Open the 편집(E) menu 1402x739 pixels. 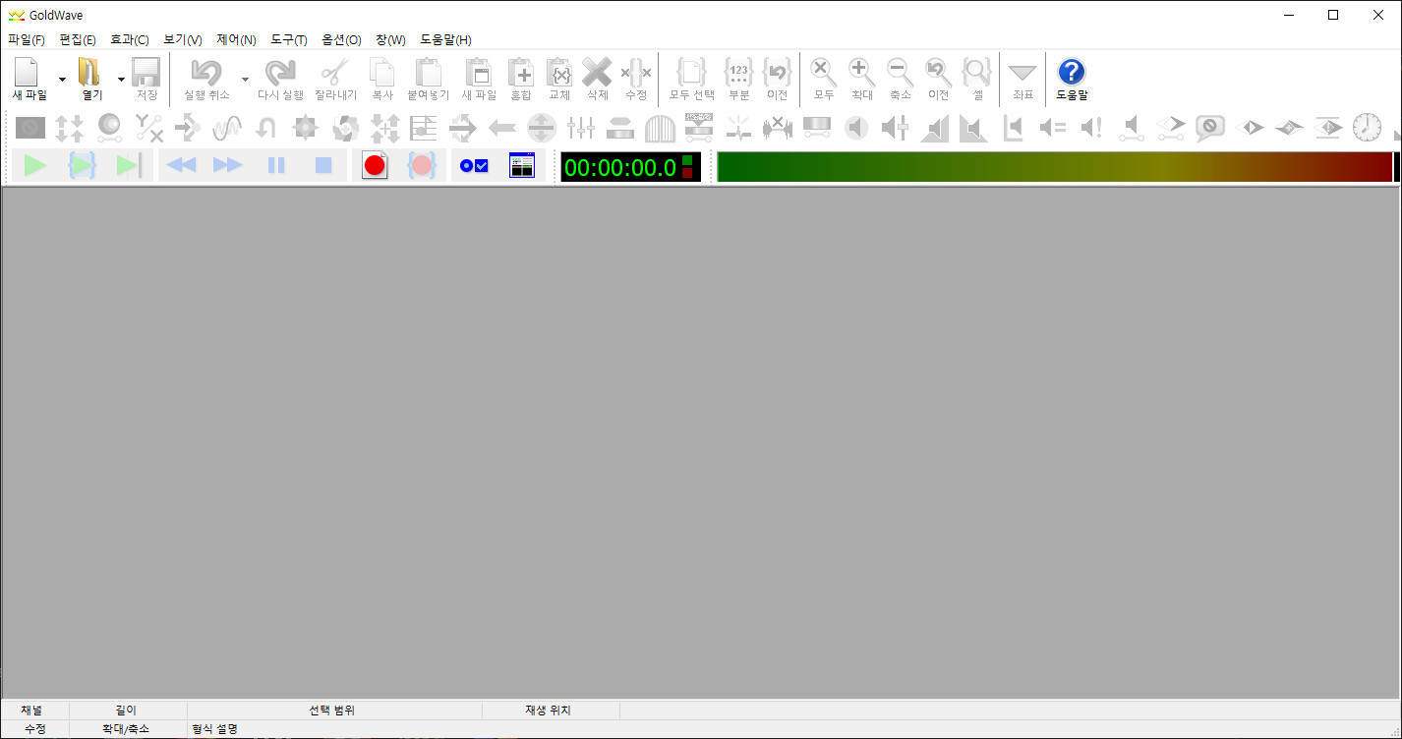pyautogui.click(x=78, y=39)
